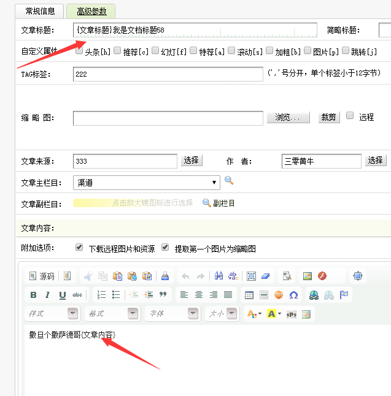Uncheck 提取第一个图片为缩略图 option
391x396 pixels.
[x=165, y=247]
